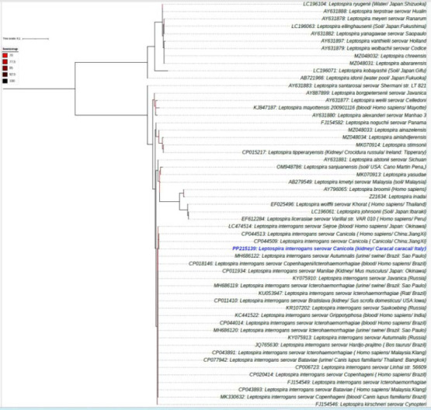Select leaf AY796065 Leptospira broomii

pyautogui.click(x=375, y=189)
